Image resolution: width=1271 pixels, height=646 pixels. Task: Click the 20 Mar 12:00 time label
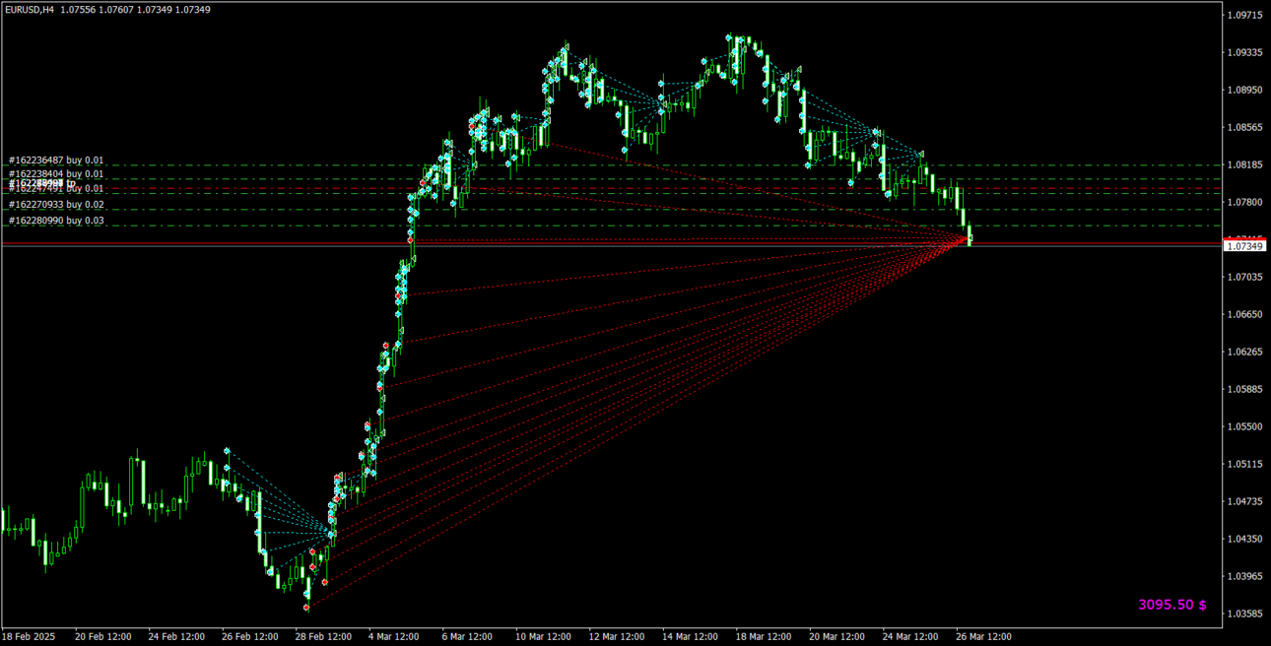pos(837,636)
